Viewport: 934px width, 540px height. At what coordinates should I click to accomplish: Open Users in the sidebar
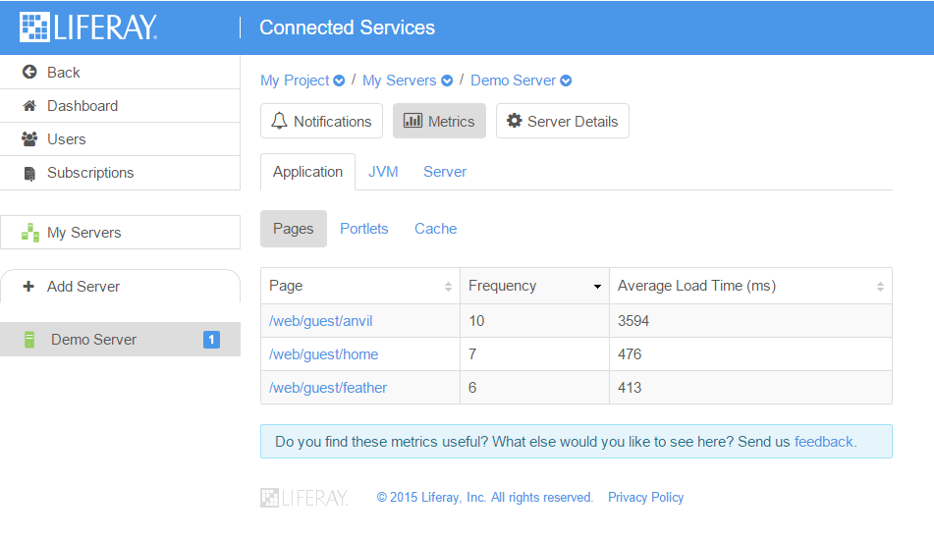point(121,139)
